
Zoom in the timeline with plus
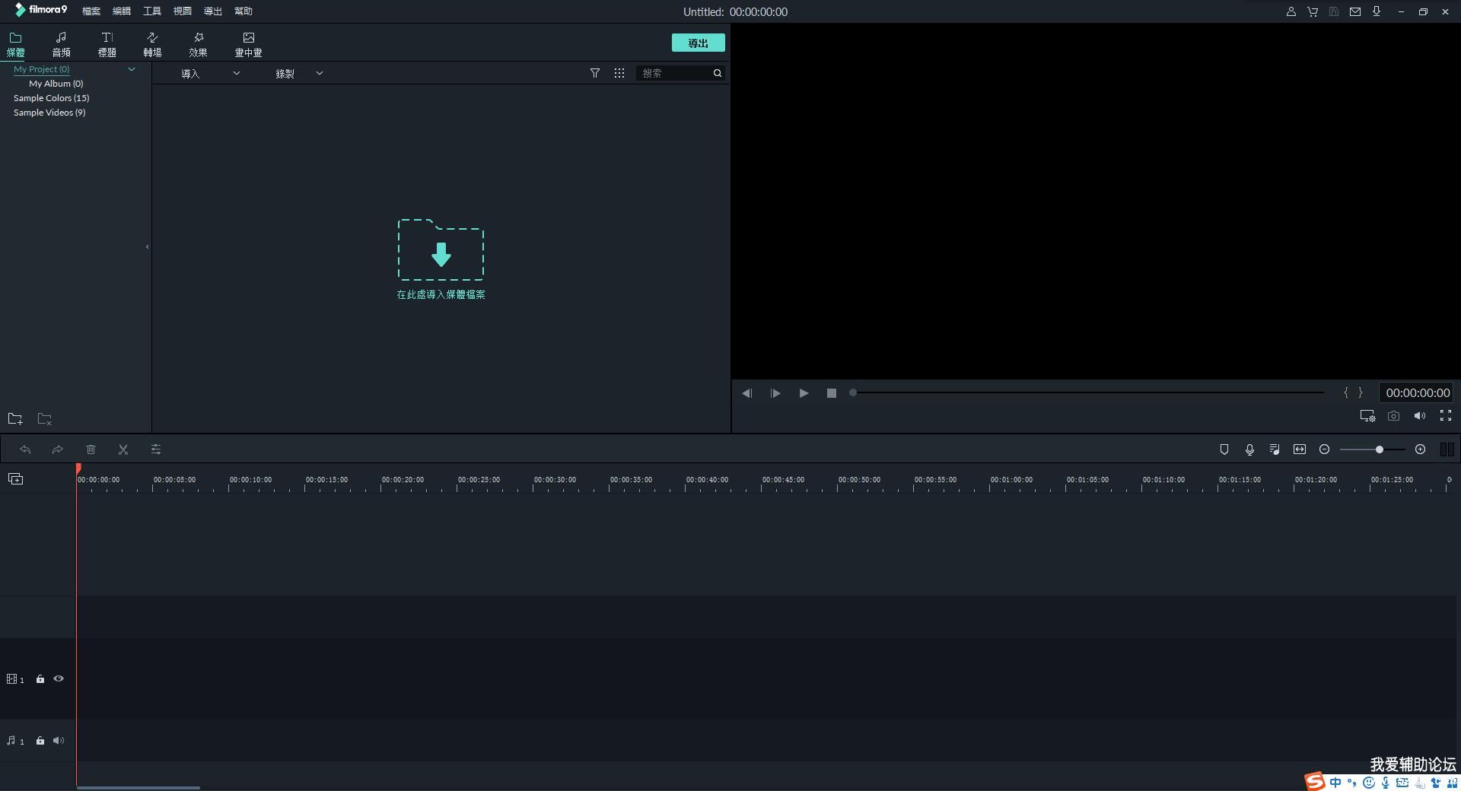click(x=1420, y=450)
